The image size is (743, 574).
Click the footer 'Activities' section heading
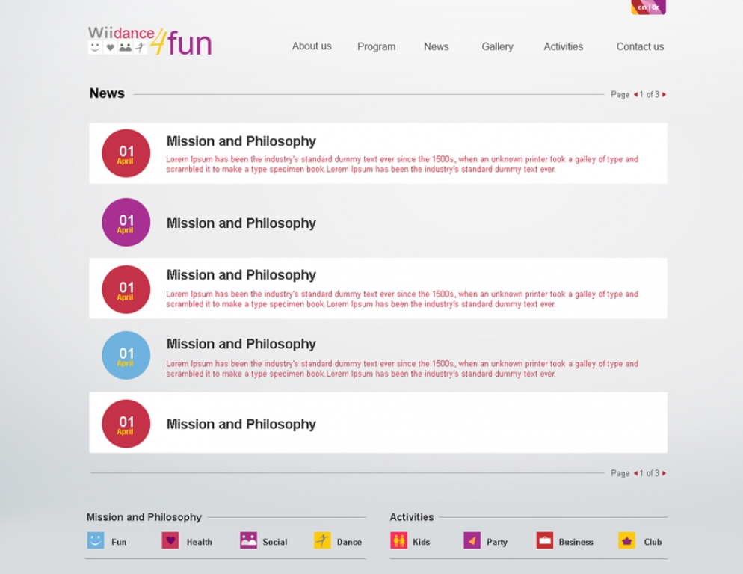click(412, 517)
